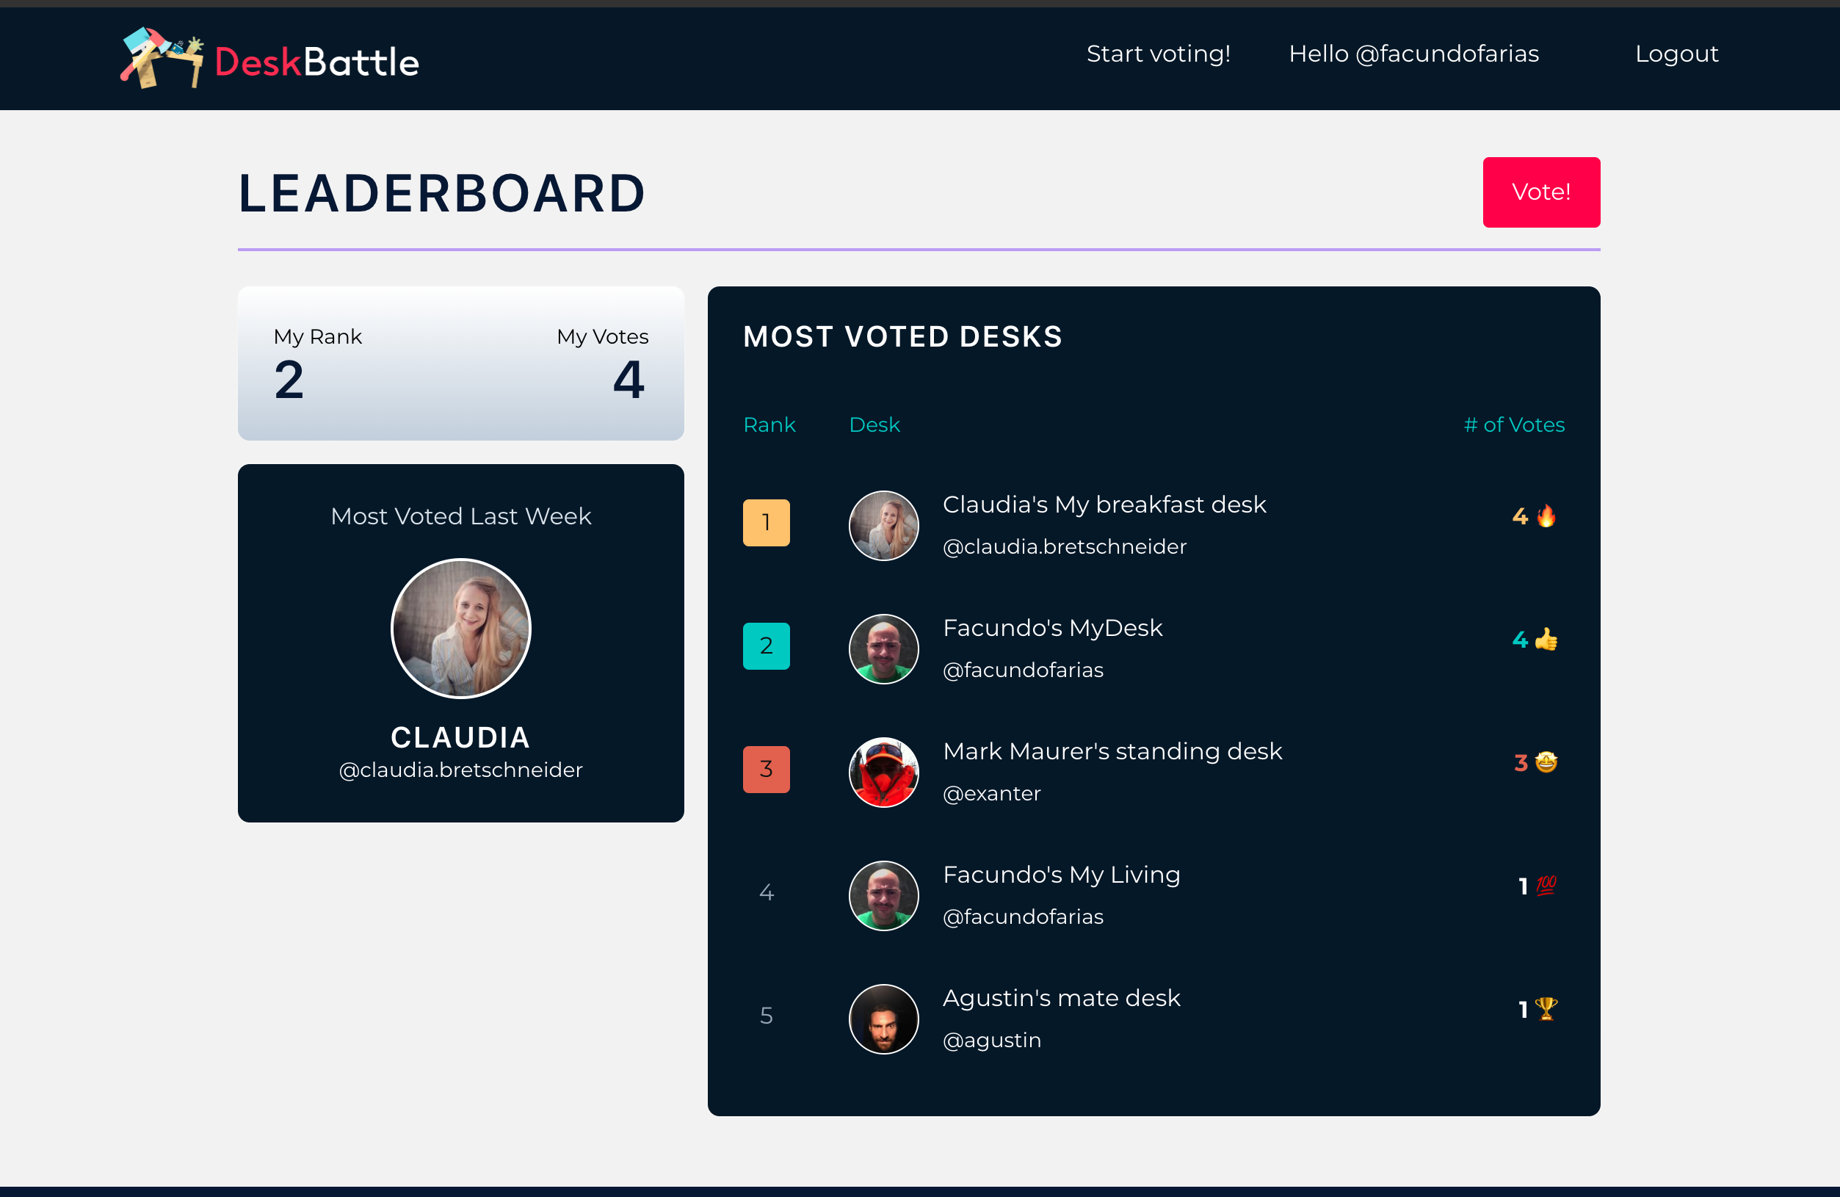Click the MOST VOTED DESKS heading
1840x1197 pixels.
tap(902, 337)
